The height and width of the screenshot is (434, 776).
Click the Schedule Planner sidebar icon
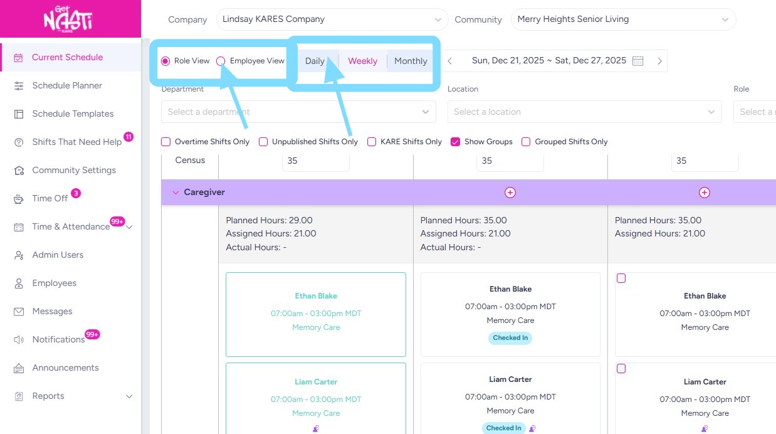(19, 85)
